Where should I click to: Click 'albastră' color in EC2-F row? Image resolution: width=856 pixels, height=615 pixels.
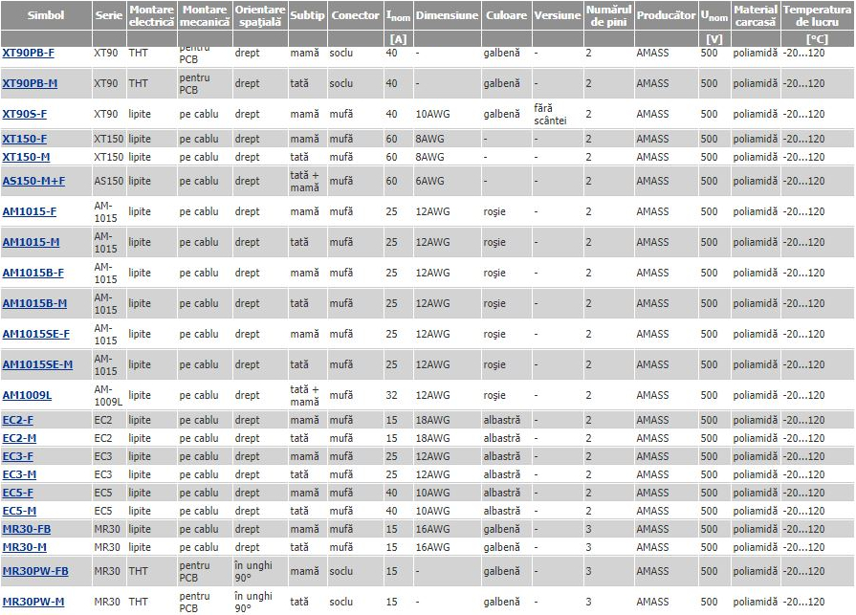(502, 420)
